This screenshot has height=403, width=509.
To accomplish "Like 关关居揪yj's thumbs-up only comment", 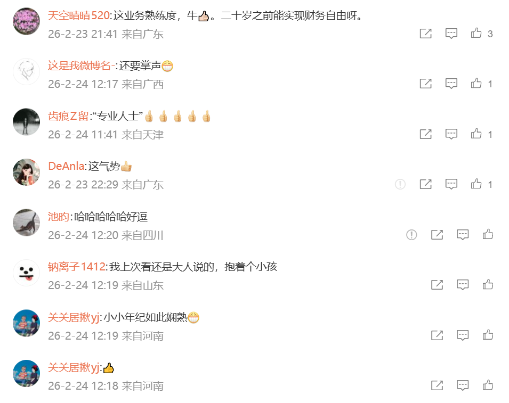I will [x=488, y=385].
